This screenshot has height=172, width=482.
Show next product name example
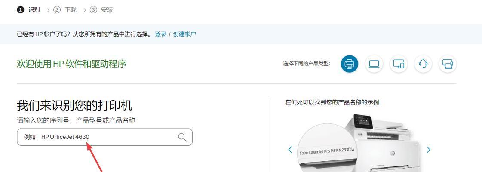click(429, 150)
